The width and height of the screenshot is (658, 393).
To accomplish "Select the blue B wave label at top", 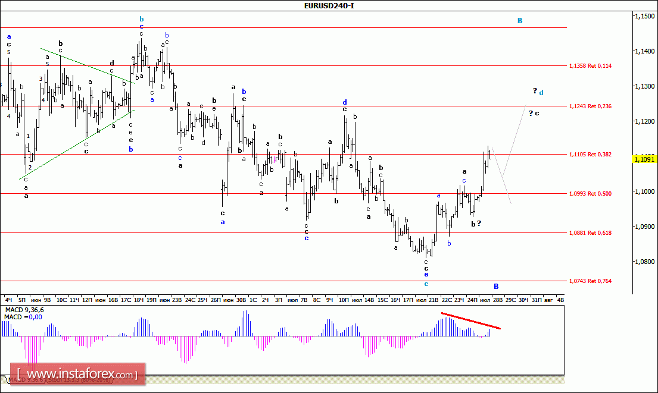I will coord(520,21).
